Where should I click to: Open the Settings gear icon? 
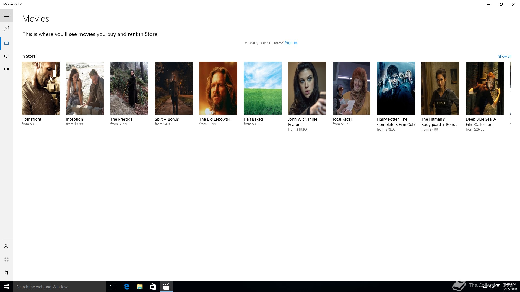[6, 260]
